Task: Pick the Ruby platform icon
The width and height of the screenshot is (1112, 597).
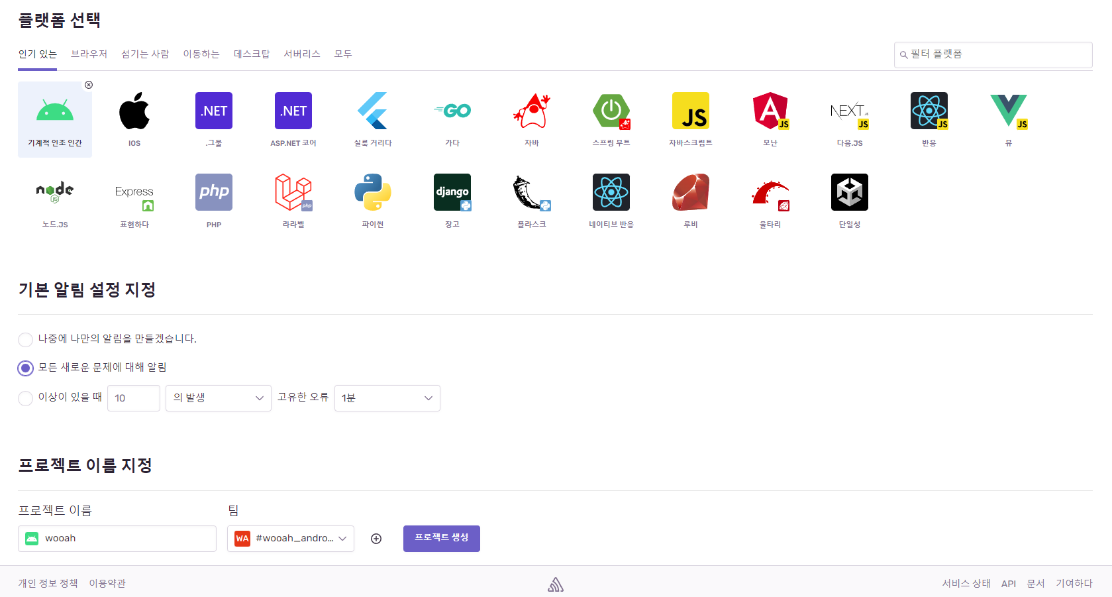Action: tap(691, 192)
